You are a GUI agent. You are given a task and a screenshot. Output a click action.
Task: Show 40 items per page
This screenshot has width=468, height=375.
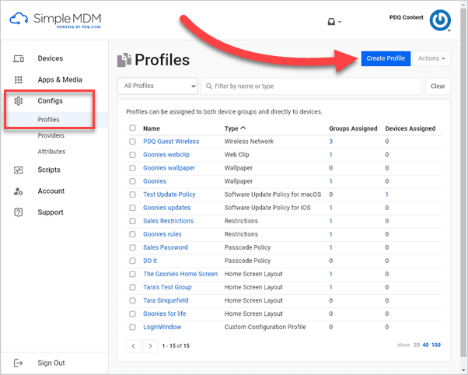click(425, 345)
